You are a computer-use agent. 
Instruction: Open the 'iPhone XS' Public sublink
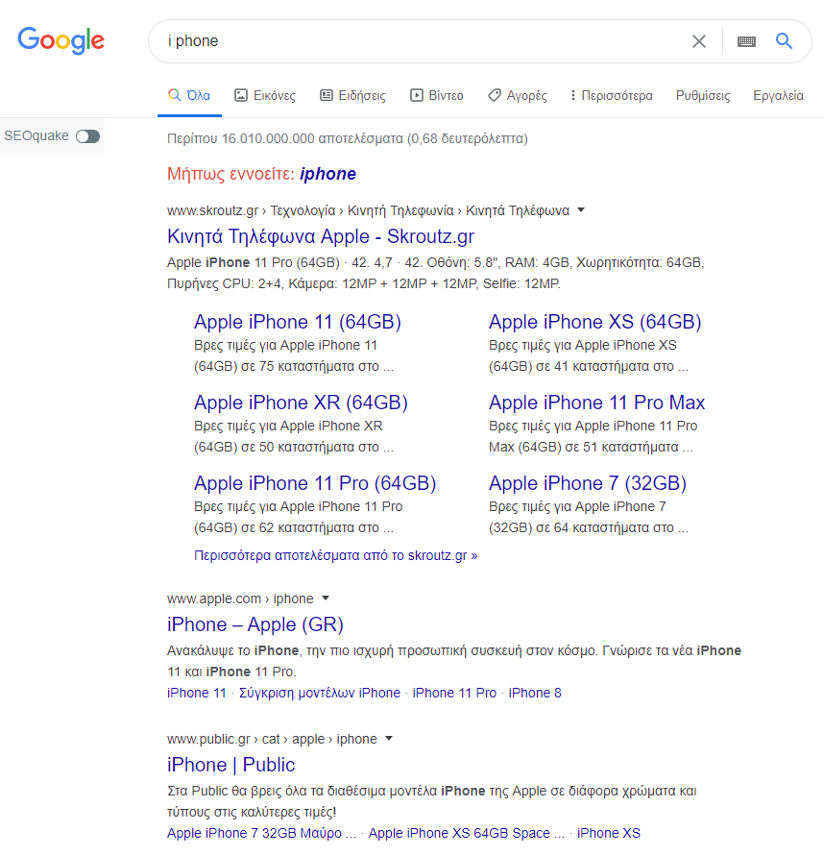point(609,833)
